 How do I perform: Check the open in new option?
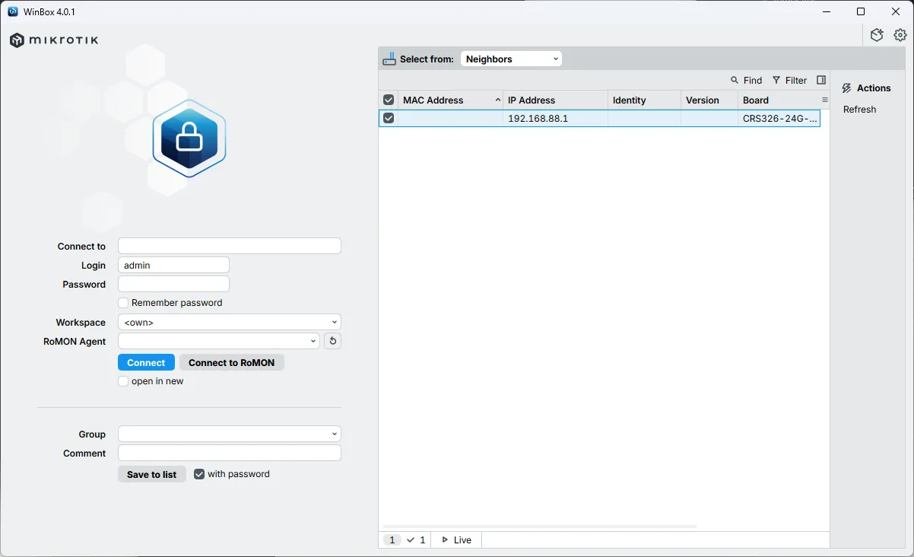click(x=123, y=381)
